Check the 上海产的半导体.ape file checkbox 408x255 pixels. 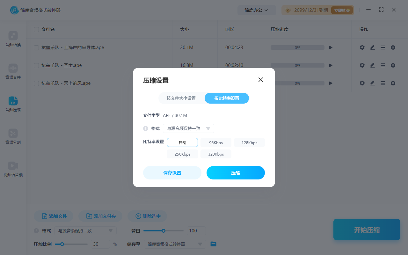pos(36,47)
